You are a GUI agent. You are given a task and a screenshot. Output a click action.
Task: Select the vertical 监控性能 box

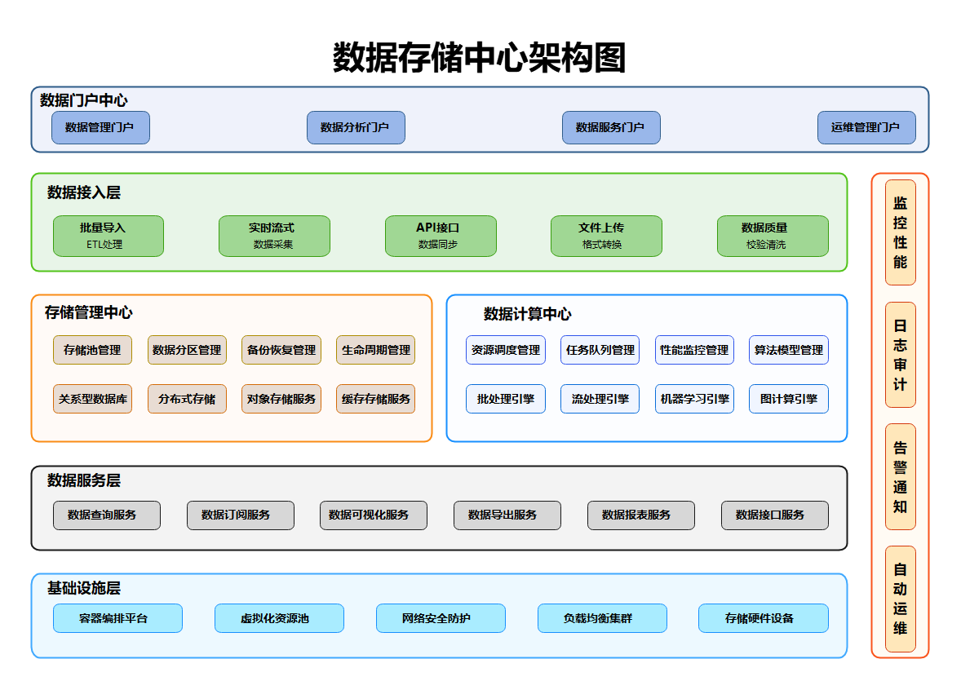coord(901,232)
